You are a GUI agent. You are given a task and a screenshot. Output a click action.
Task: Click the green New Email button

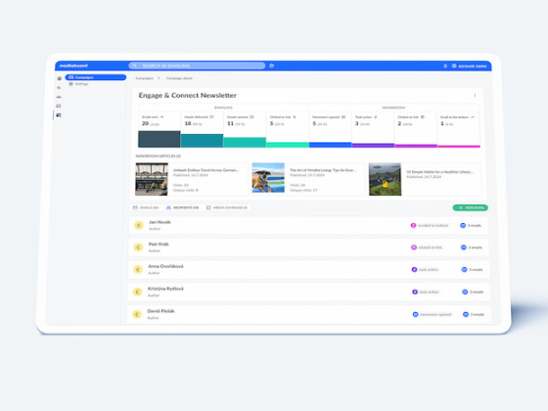[x=471, y=207]
